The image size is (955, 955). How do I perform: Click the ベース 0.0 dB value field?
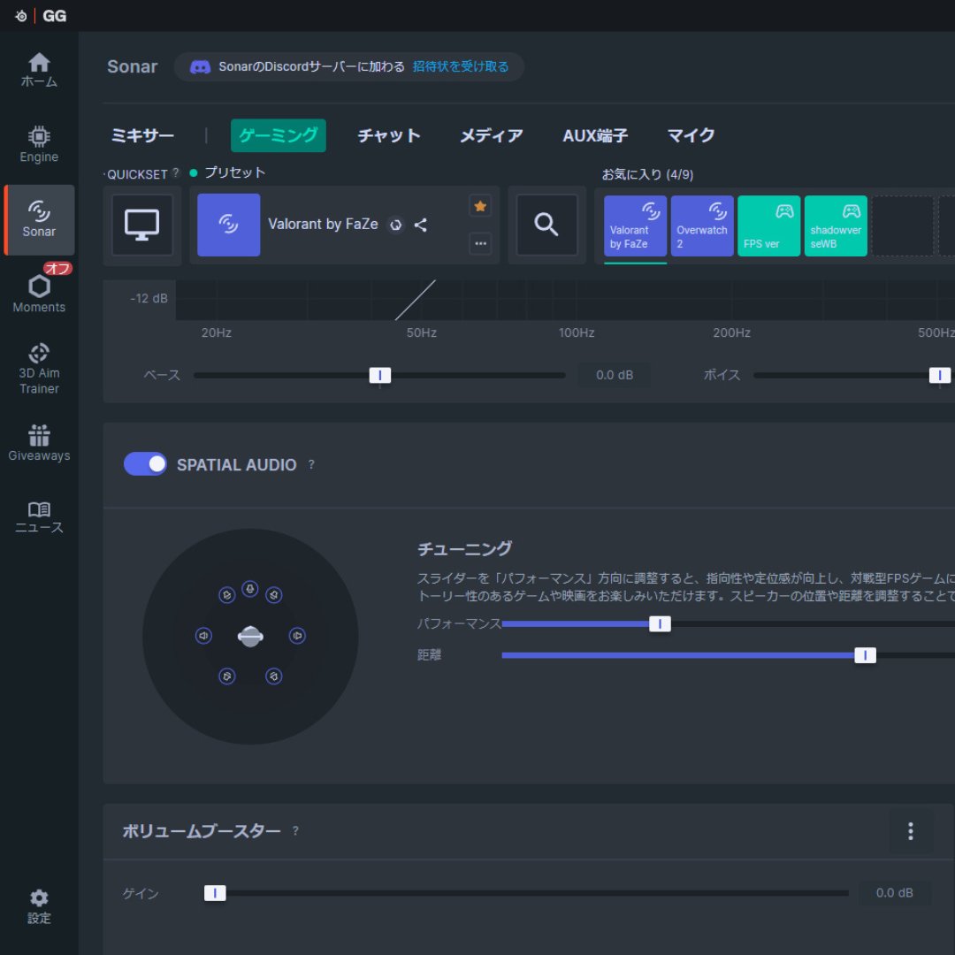[614, 375]
